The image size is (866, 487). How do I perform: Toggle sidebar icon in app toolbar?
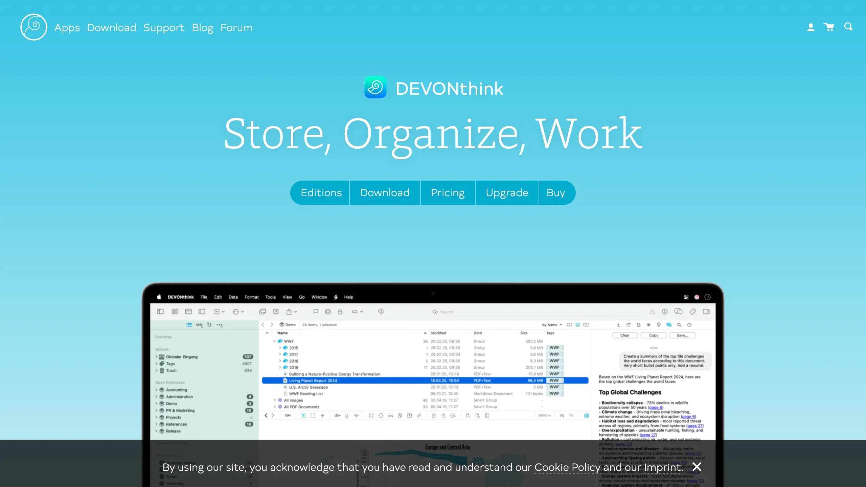coord(160,311)
